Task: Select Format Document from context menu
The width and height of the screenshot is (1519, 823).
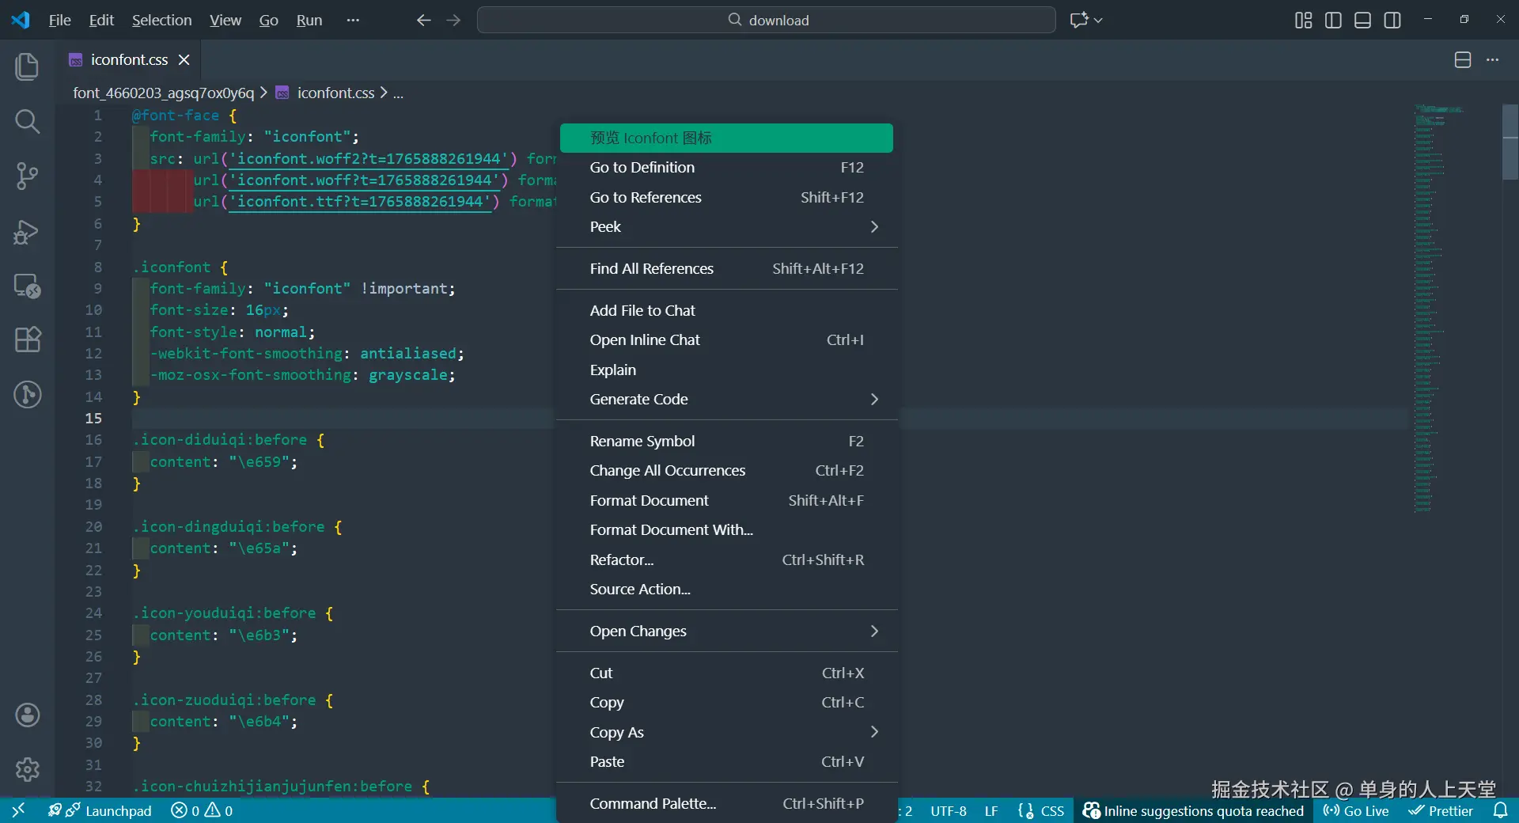Action: tap(649, 500)
